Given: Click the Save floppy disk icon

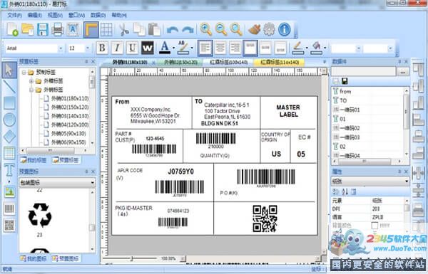Looking at the screenshot, I should pyautogui.click(x=43, y=29).
